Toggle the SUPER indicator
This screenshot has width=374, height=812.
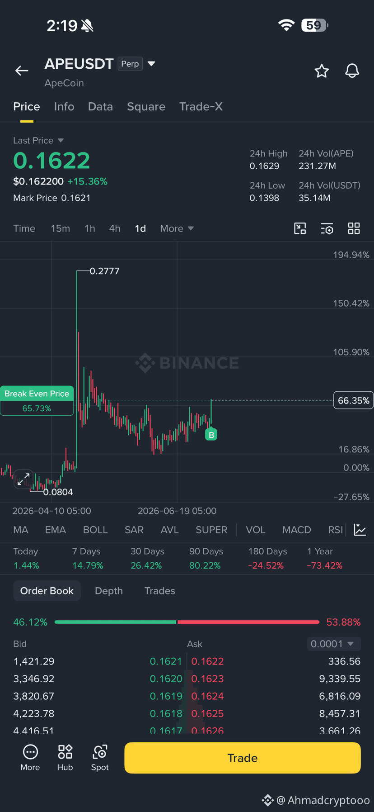click(x=211, y=530)
